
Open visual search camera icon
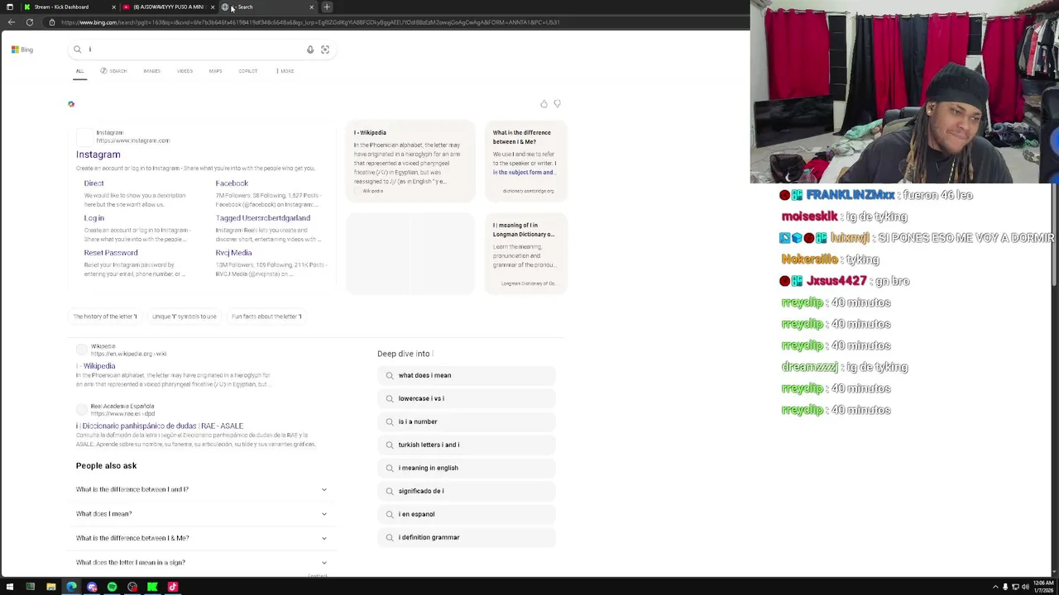click(x=325, y=50)
